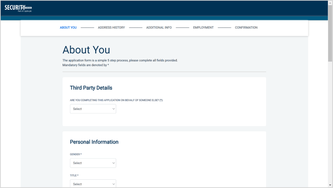Expand the Gender select dropdown
This screenshot has height=188, width=333.
[93, 163]
